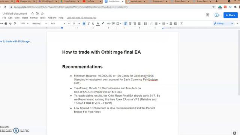Increase font size with plus button

click(x=79, y=24)
